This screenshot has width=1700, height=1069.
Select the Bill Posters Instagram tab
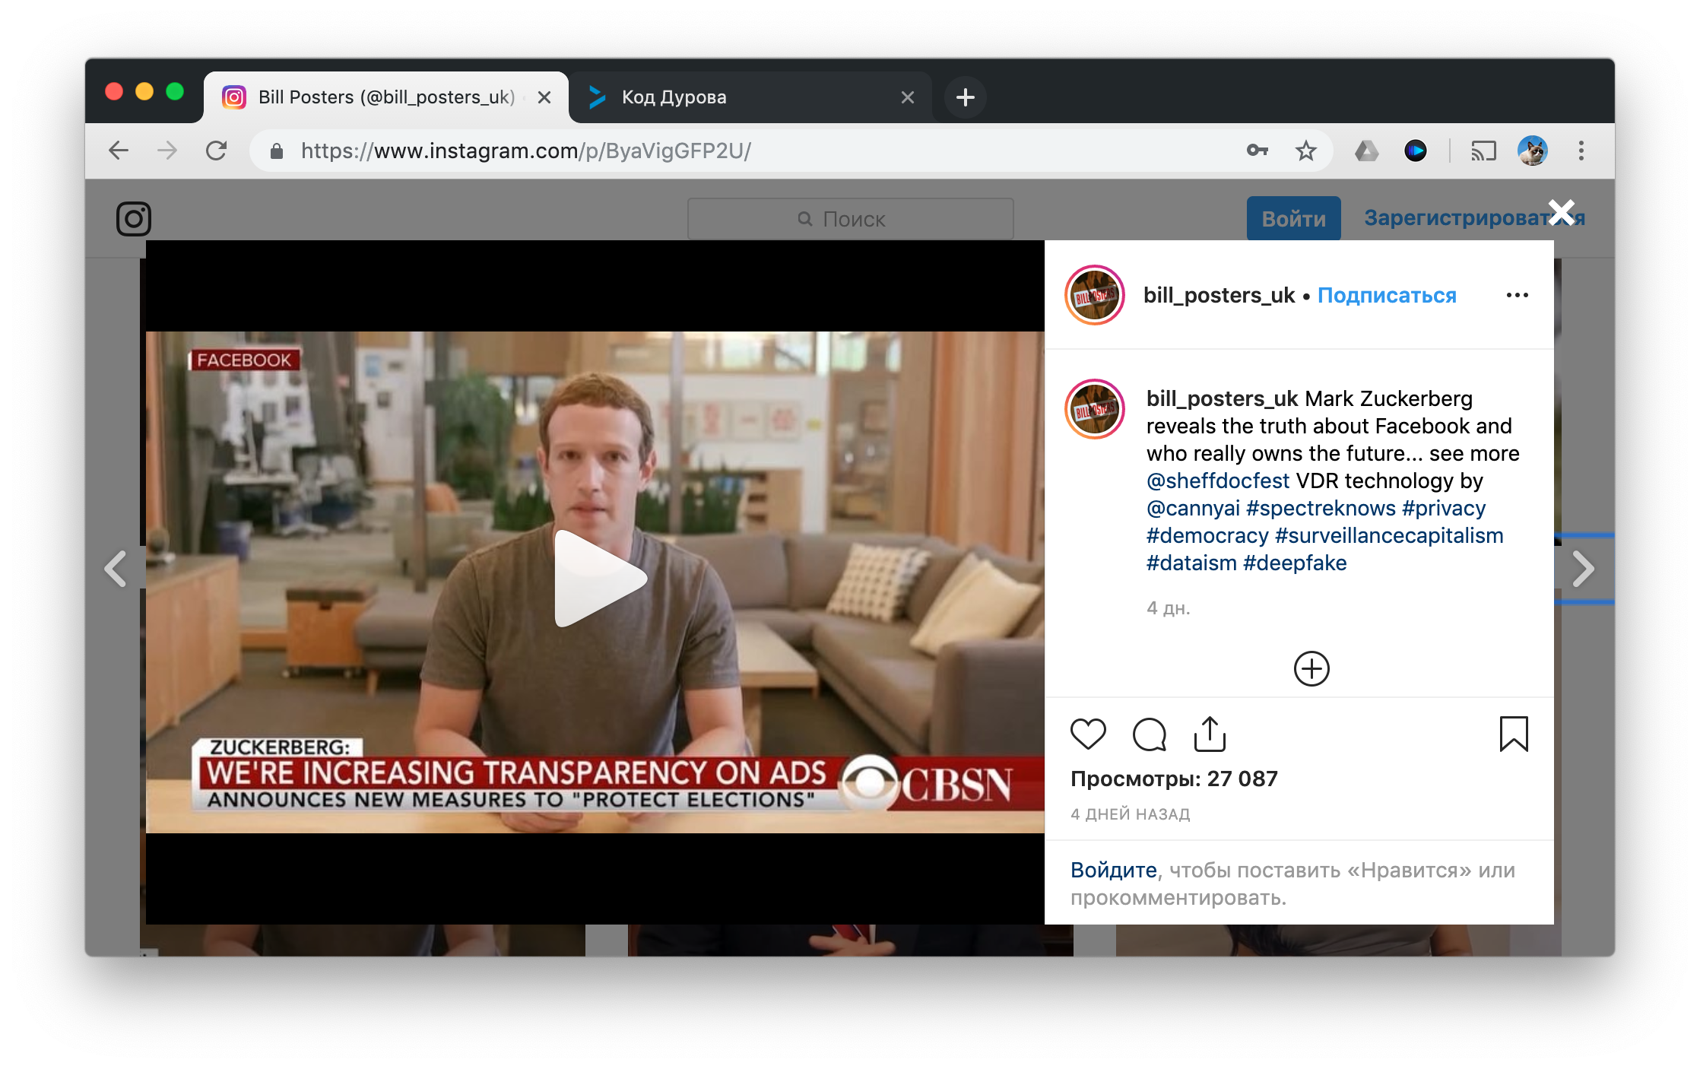386,97
